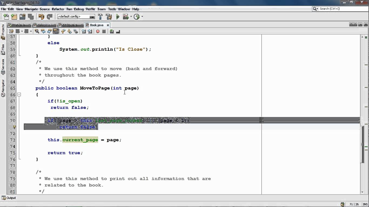Screen dimensions: 369x207
Task: Click Shift Line Left icon
Action: [x=84, y=31]
